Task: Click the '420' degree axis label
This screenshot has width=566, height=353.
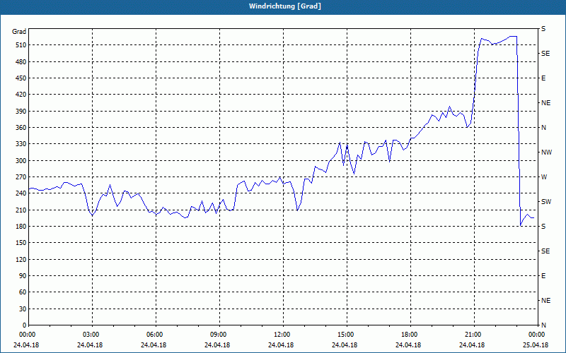Action: pyautogui.click(x=21, y=95)
